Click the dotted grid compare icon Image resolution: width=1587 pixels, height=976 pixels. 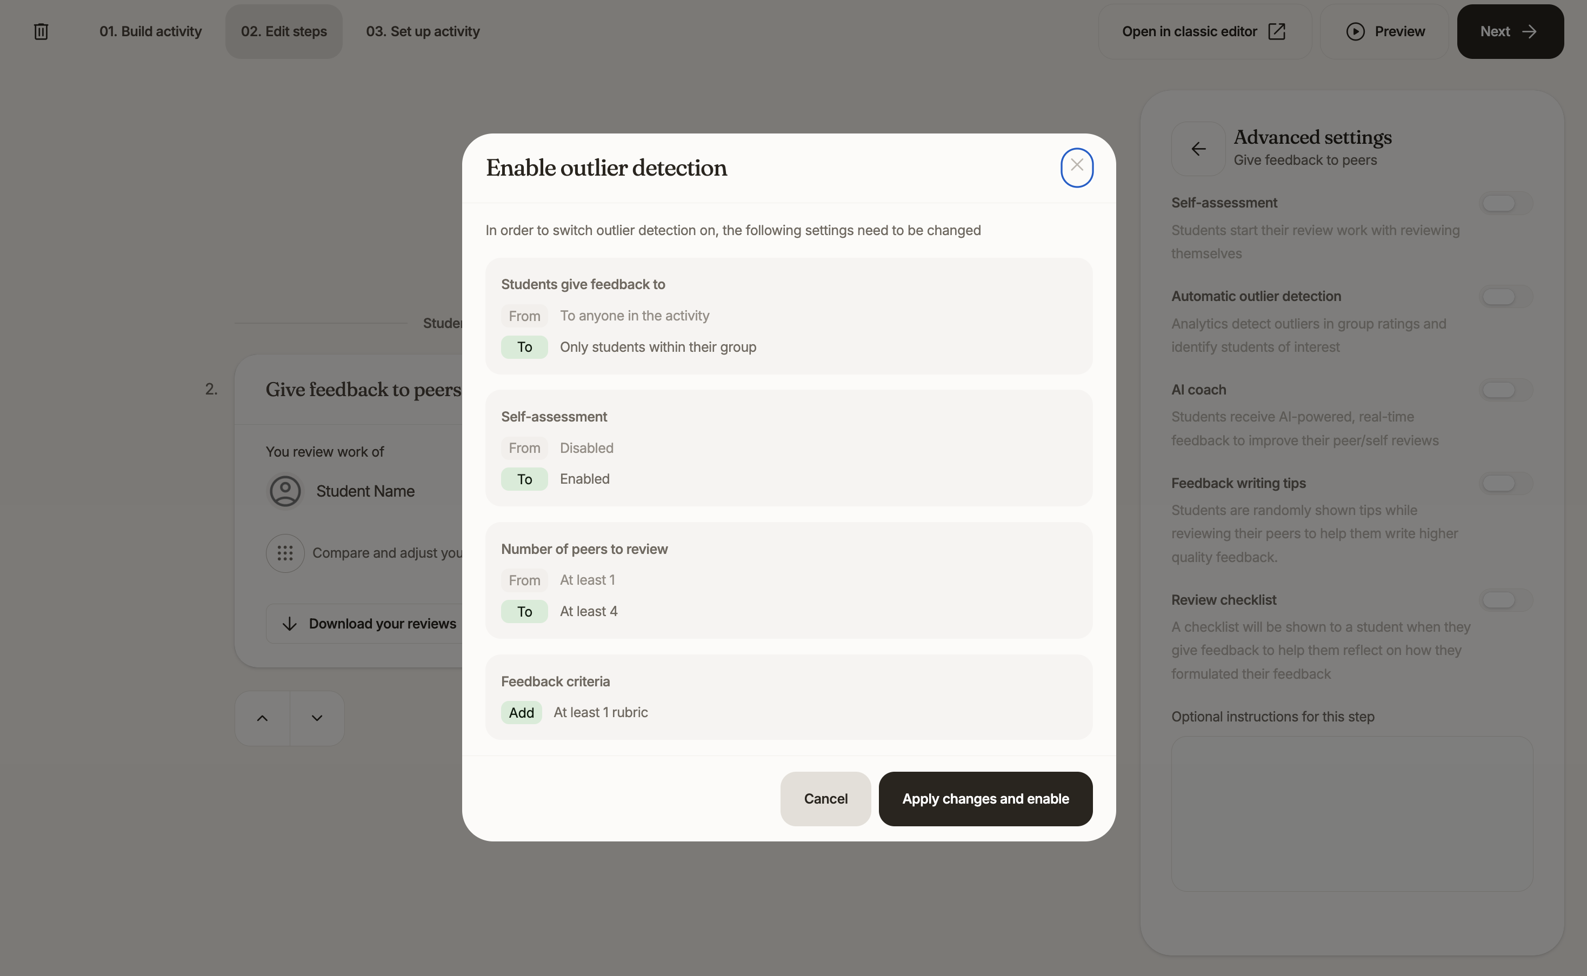(285, 553)
